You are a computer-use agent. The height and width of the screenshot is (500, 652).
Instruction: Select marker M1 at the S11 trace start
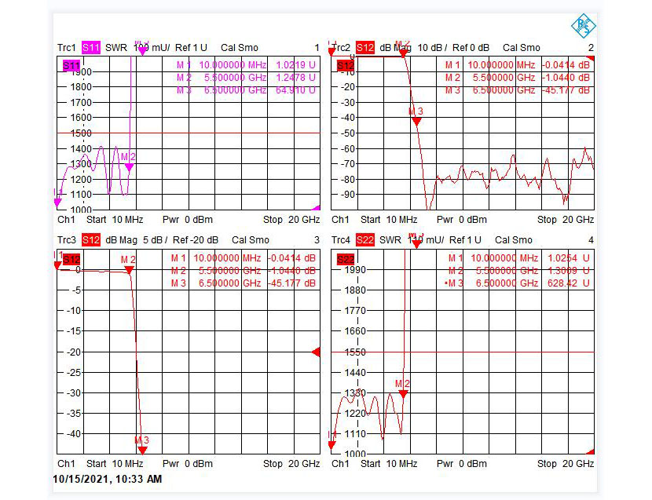click(58, 203)
